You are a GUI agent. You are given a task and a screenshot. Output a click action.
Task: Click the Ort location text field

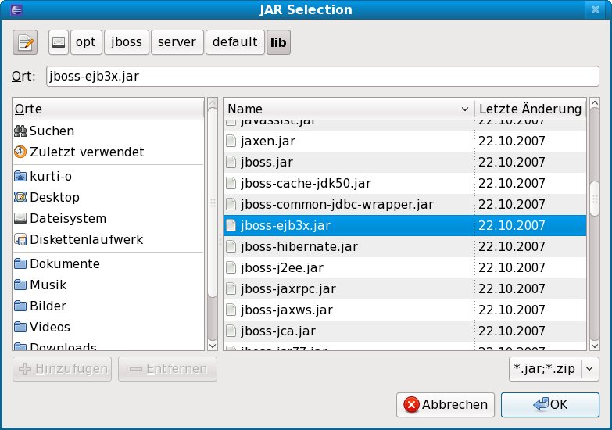322,76
